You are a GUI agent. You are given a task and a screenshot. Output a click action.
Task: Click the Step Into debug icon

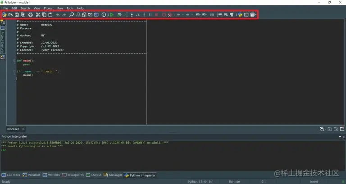(x=132, y=15)
